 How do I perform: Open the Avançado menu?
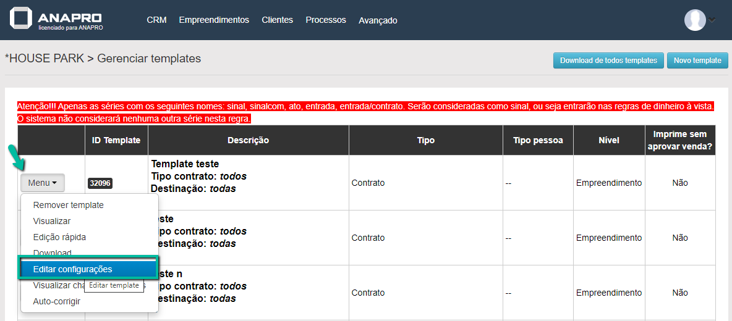(x=378, y=20)
